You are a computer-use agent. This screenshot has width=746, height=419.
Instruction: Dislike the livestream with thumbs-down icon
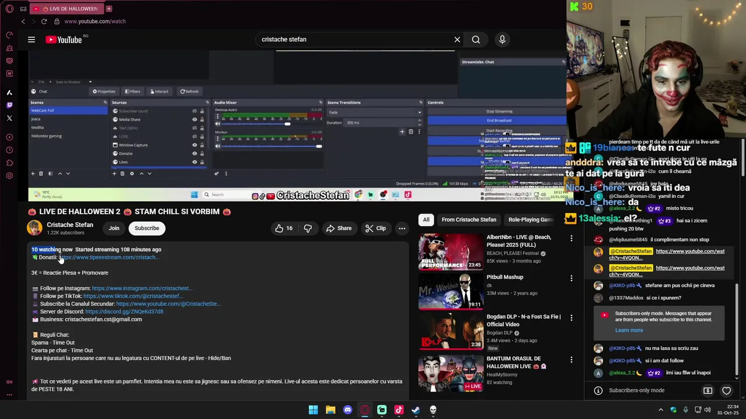pyautogui.click(x=308, y=229)
